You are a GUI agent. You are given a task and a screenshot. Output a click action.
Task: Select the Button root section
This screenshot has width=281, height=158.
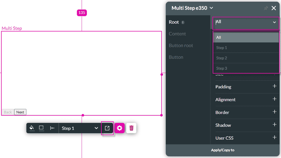[x=181, y=46]
